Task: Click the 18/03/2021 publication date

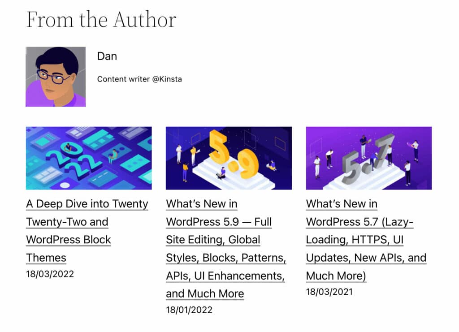Action: 329,292
